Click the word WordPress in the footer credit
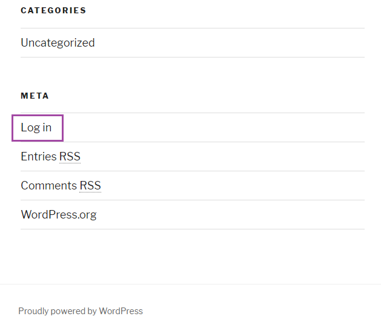Image resolution: width=381 pixels, height=319 pixels. tap(121, 311)
